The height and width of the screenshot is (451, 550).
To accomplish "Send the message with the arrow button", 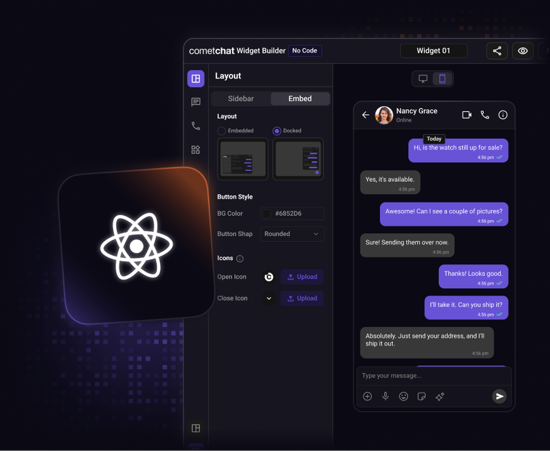I will (x=499, y=396).
